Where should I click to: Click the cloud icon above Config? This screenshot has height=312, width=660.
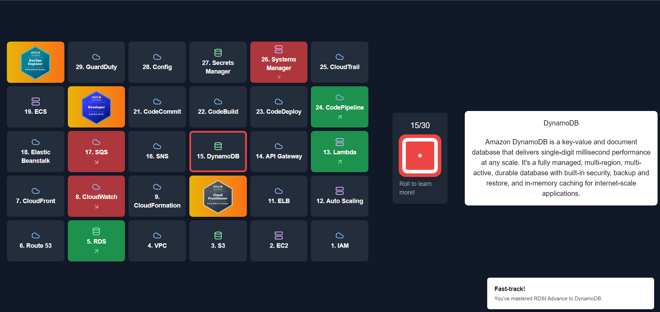[x=157, y=57]
